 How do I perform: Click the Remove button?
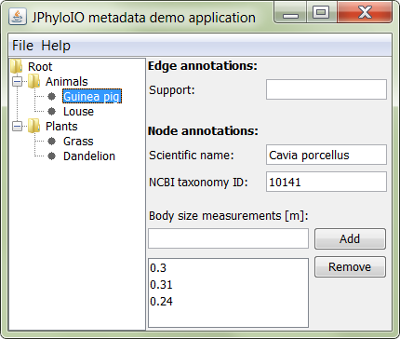click(350, 267)
